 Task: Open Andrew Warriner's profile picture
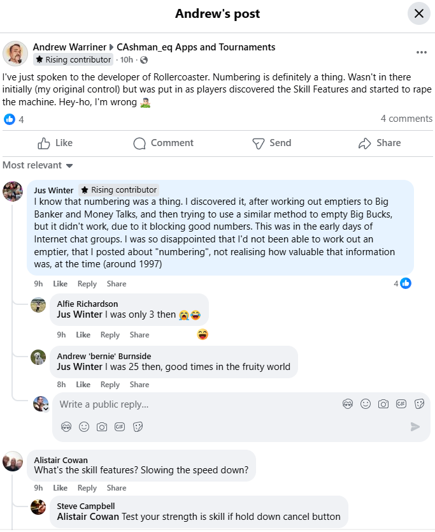point(15,54)
